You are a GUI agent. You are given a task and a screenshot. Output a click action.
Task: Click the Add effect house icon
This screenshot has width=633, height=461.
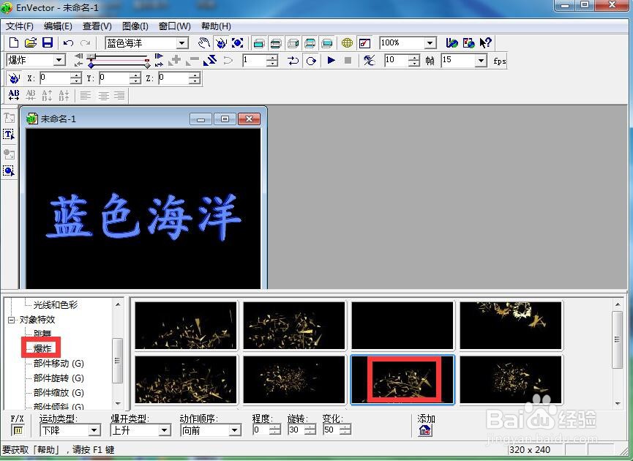(x=425, y=431)
